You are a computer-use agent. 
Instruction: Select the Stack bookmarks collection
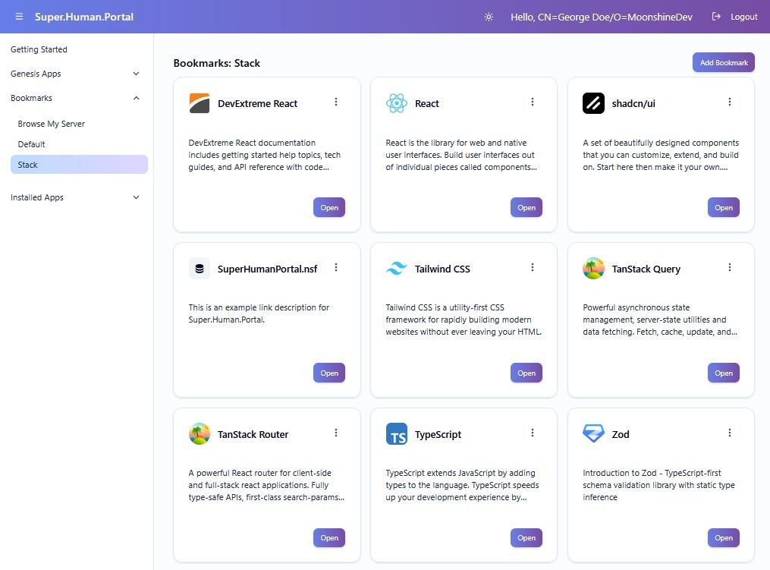click(79, 165)
